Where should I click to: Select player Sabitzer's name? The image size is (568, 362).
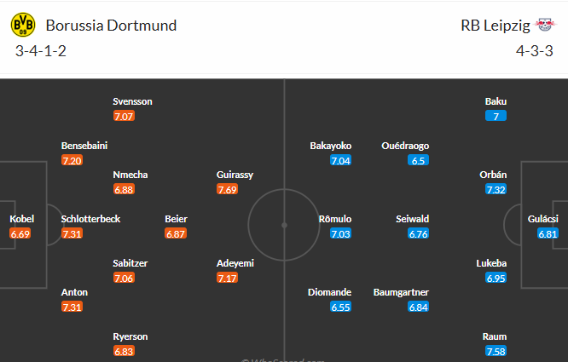[x=130, y=263]
